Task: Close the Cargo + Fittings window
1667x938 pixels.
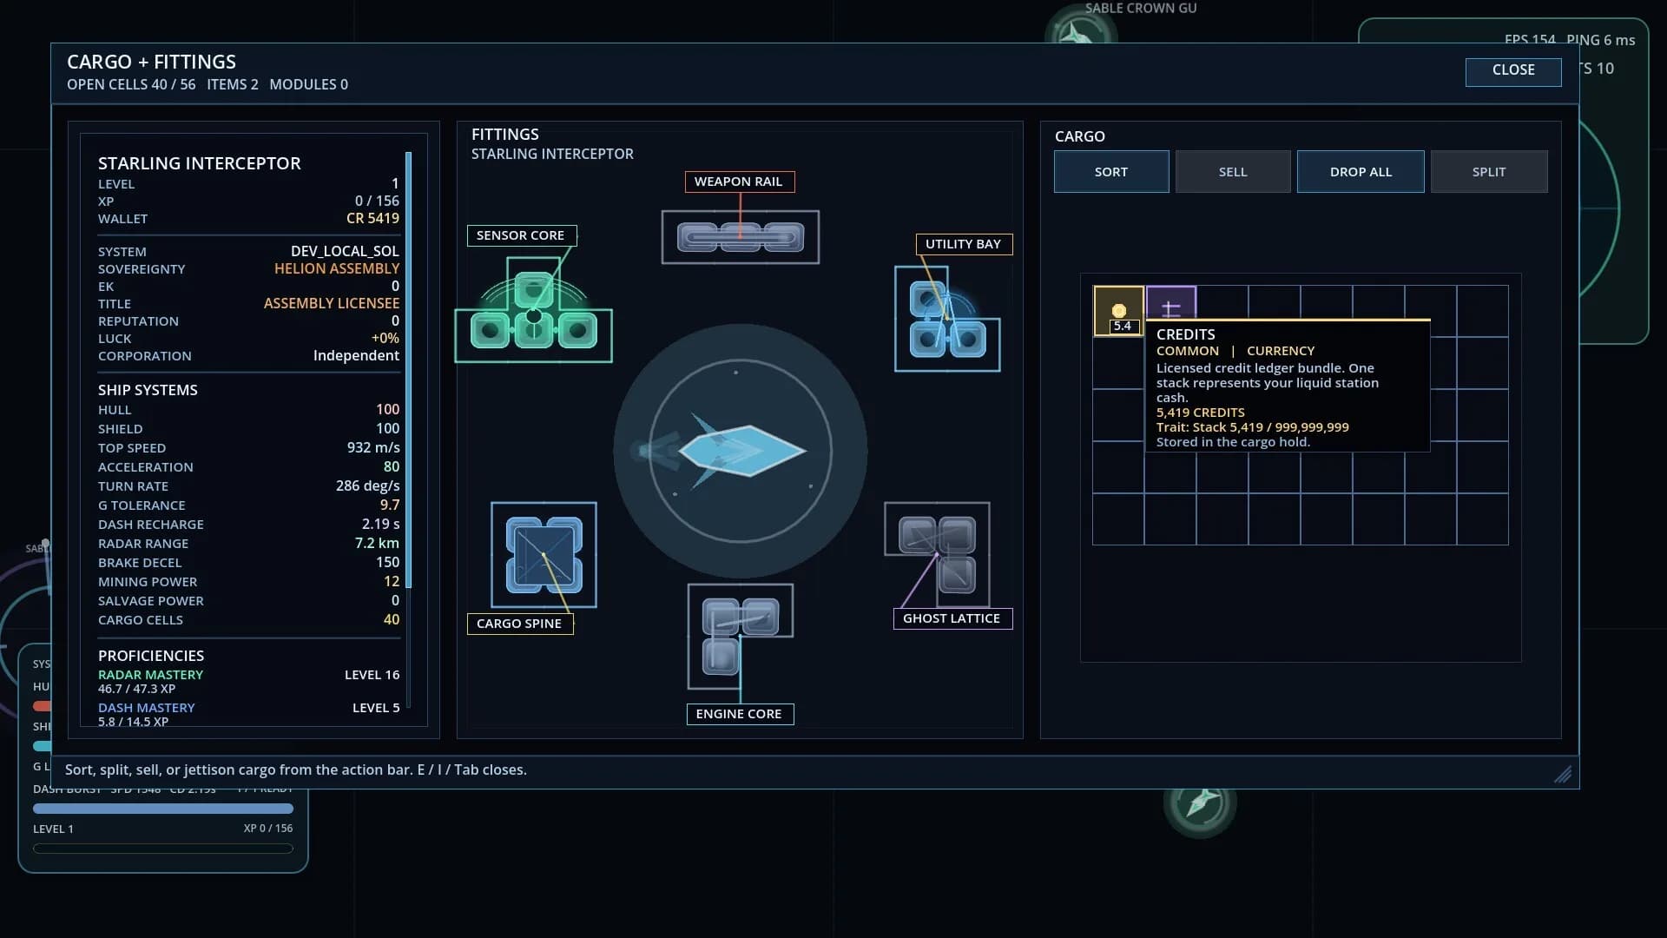Action: (1513, 70)
